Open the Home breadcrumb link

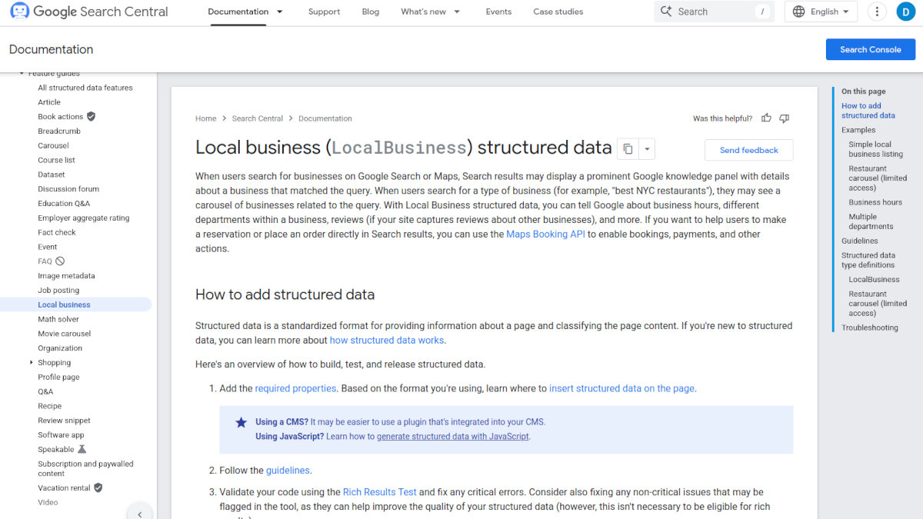click(x=206, y=118)
